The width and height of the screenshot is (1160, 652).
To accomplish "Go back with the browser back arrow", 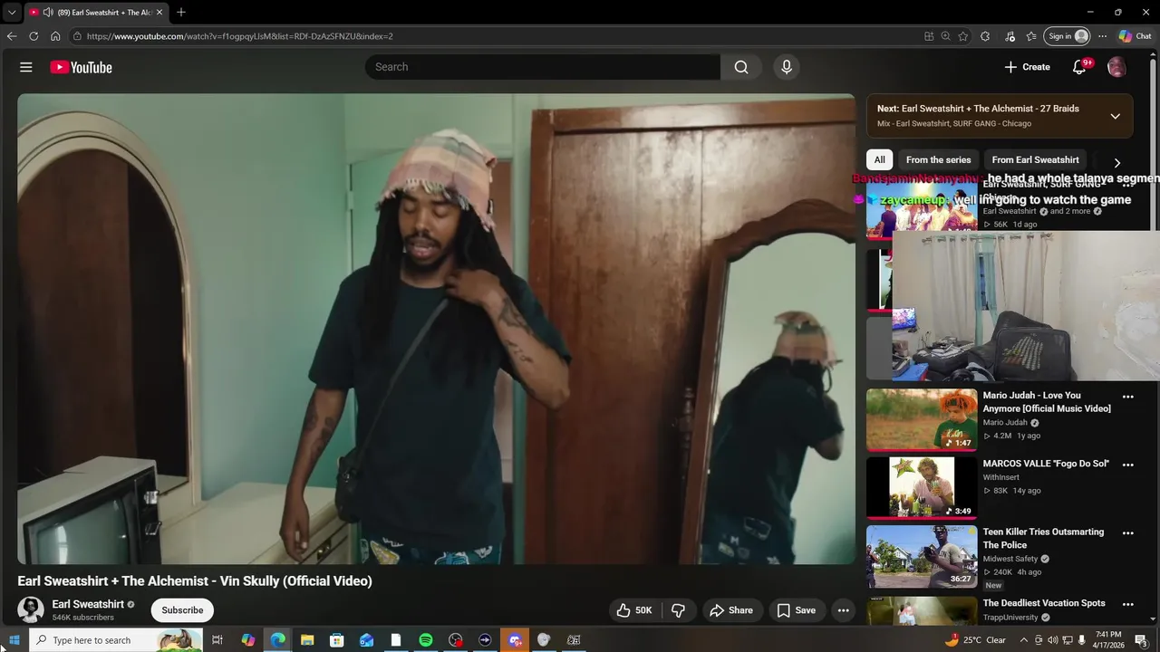I will click(x=11, y=36).
